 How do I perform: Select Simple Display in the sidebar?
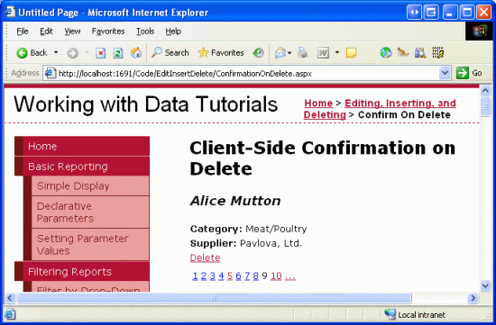pyautogui.click(x=73, y=186)
